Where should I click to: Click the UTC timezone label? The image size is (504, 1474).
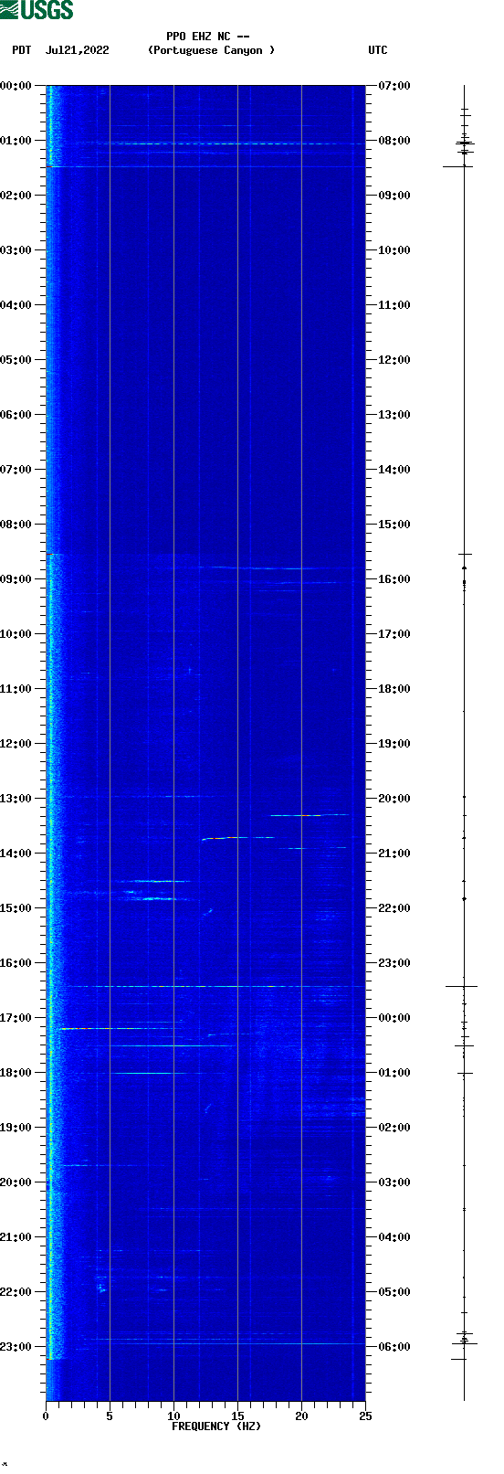click(x=378, y=50)
